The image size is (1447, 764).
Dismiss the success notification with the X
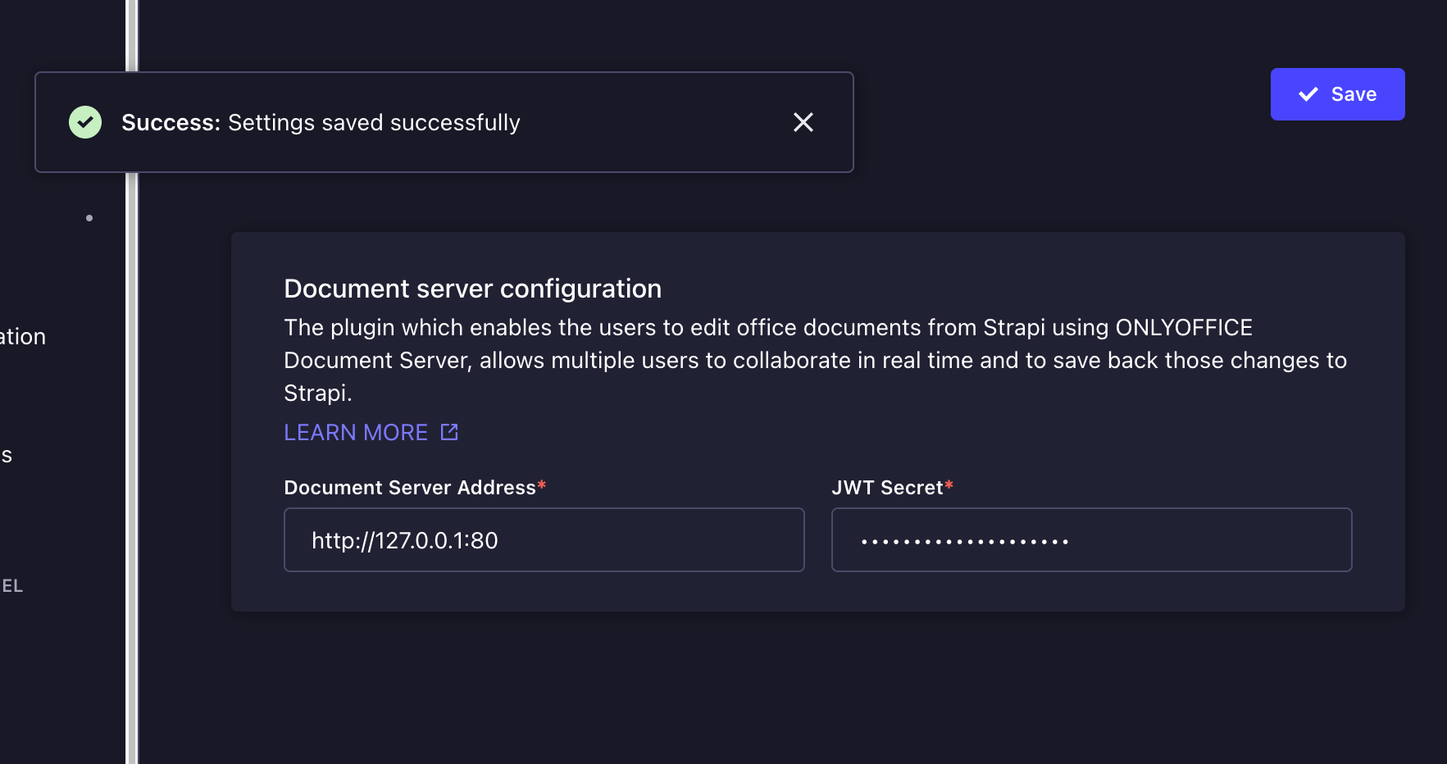coord(803,122)
